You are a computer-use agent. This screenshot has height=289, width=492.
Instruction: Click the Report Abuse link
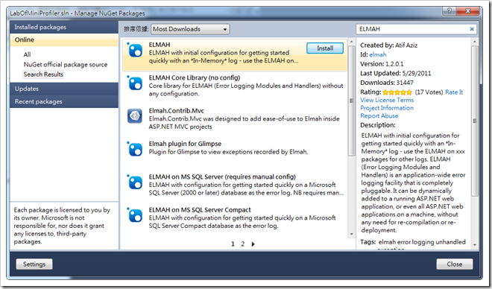(x=379, y=115)
